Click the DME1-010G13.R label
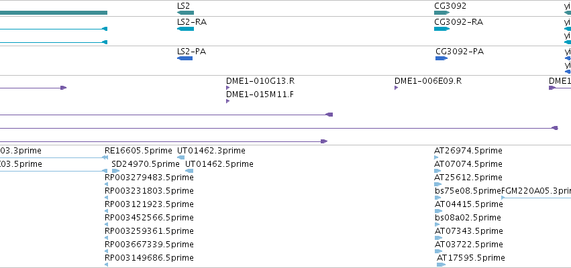 [260, 81]
